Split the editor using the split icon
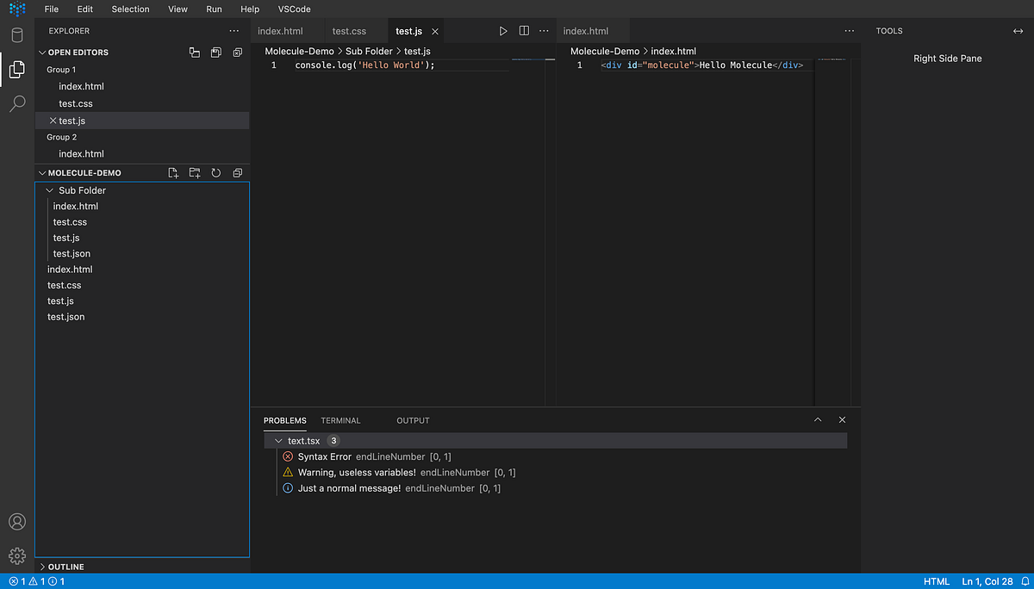 524,30
